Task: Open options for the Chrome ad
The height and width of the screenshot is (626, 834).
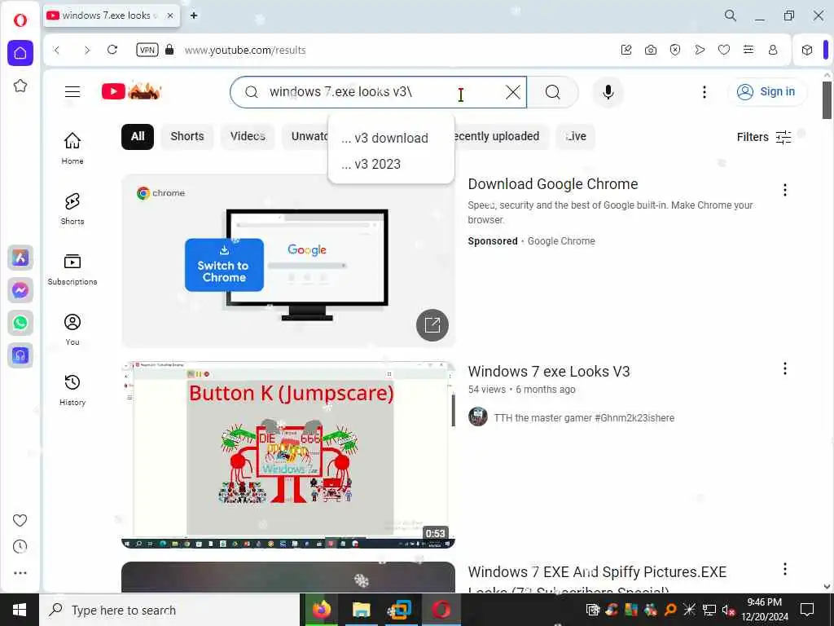Action: tap(784, 190)
